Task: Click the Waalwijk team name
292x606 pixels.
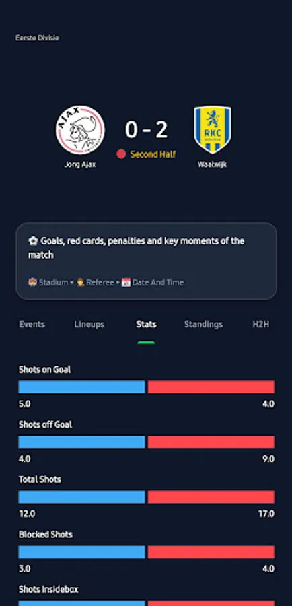Action: coord(213,164)
